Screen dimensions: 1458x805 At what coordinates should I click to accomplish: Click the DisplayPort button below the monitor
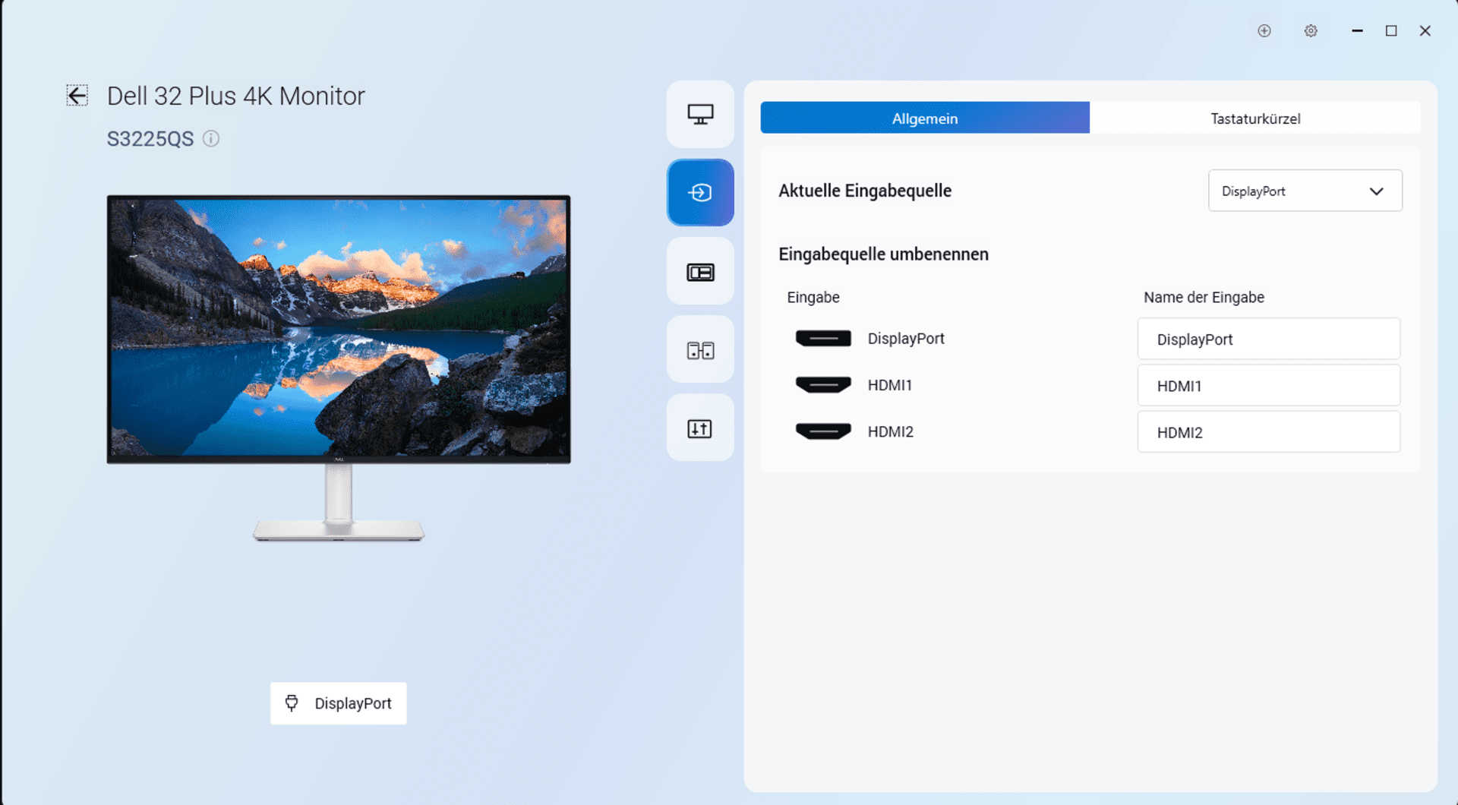[338, 703]
